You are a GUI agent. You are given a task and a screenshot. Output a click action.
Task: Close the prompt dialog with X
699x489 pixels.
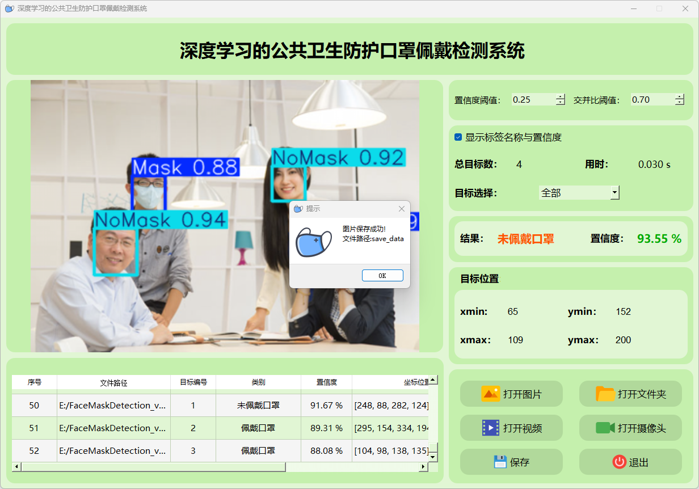tap(402, 209)
